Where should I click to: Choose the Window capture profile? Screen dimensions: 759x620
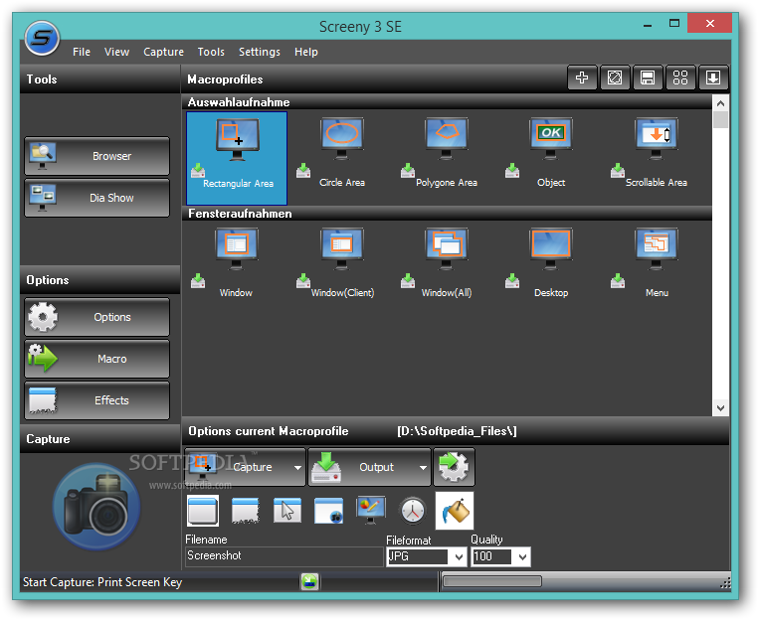236,263
